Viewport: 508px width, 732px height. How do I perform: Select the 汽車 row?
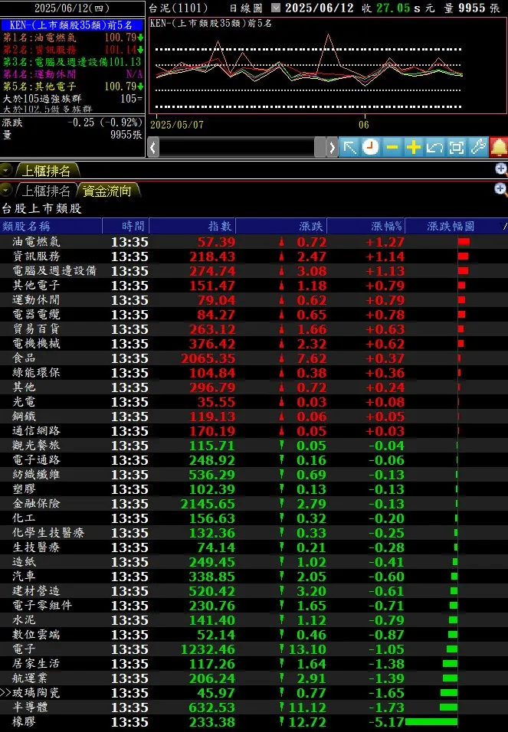[x=254, y=576]
